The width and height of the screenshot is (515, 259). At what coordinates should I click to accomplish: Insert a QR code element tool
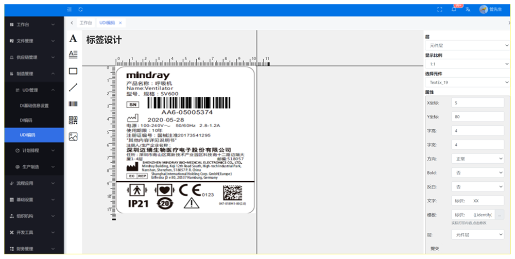(73, 120)
